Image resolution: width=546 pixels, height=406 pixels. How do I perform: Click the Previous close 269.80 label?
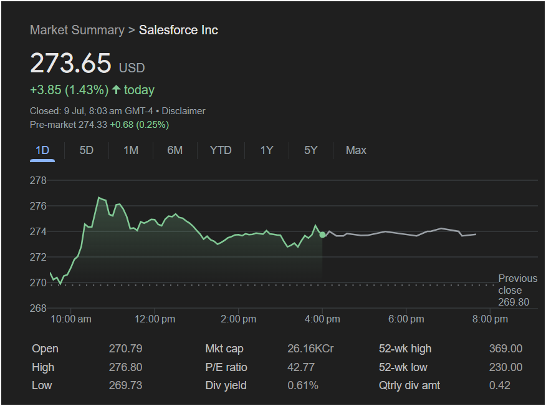tap(518, 290)
